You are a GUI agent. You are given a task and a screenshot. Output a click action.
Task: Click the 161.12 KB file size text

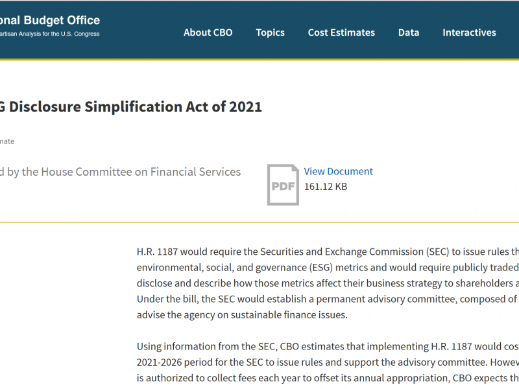coord(326,187)
